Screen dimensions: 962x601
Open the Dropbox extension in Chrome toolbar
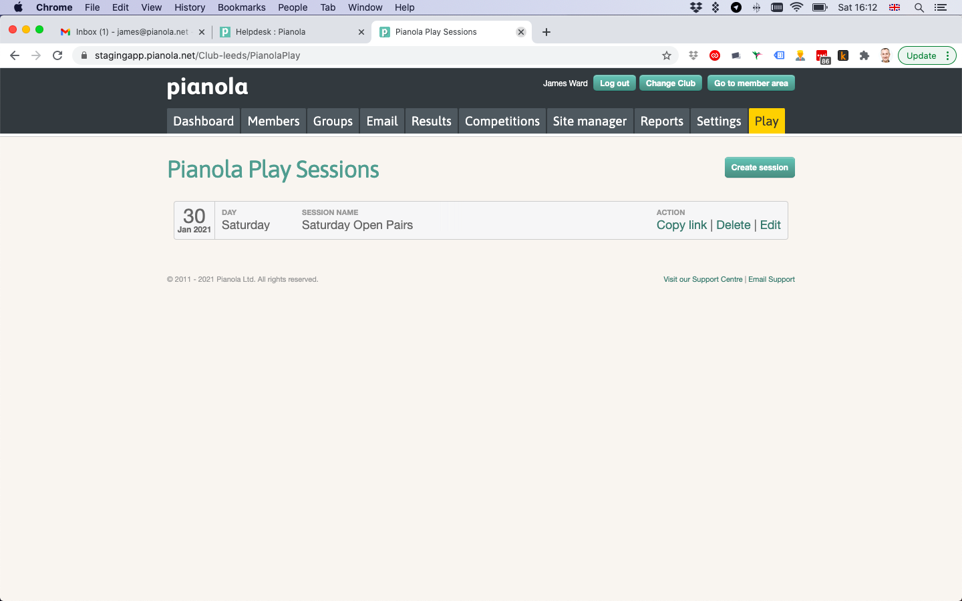point(693,55)
